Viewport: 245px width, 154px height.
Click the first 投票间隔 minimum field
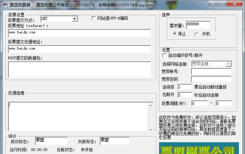point(200,103)
